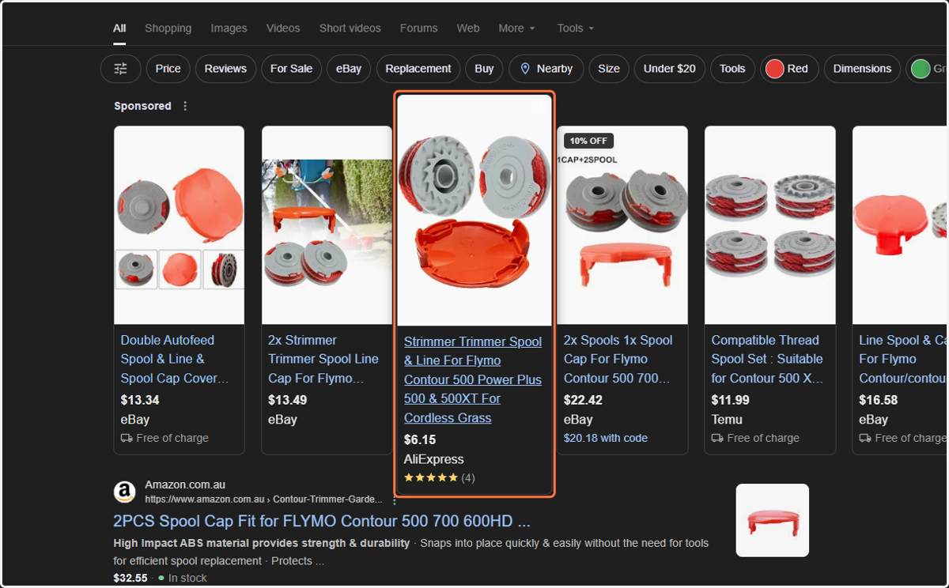Screen dimensions: 949x588
Task: Select the eBay filter chip
Action: pyautogui.click(x=349, y=69)
